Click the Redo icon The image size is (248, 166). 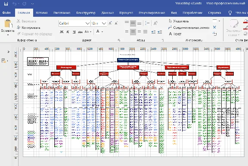25,3
